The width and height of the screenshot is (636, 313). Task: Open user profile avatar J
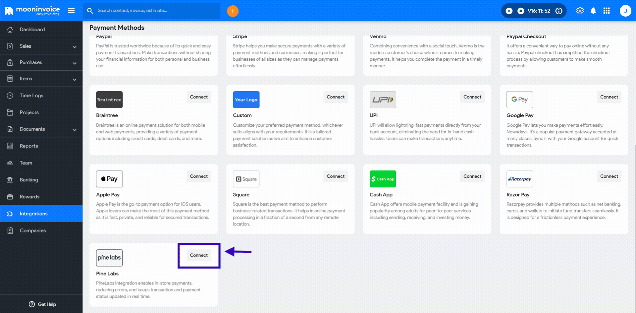625,11
